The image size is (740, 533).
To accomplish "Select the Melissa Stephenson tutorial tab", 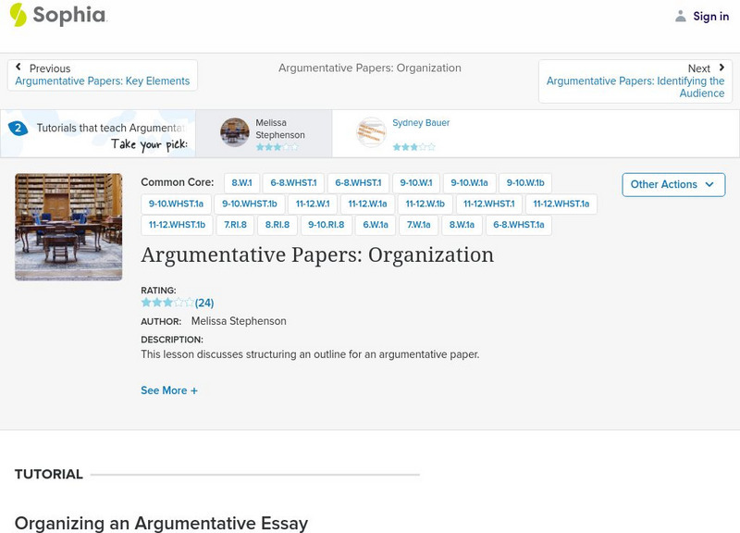I will coord(264,133).
